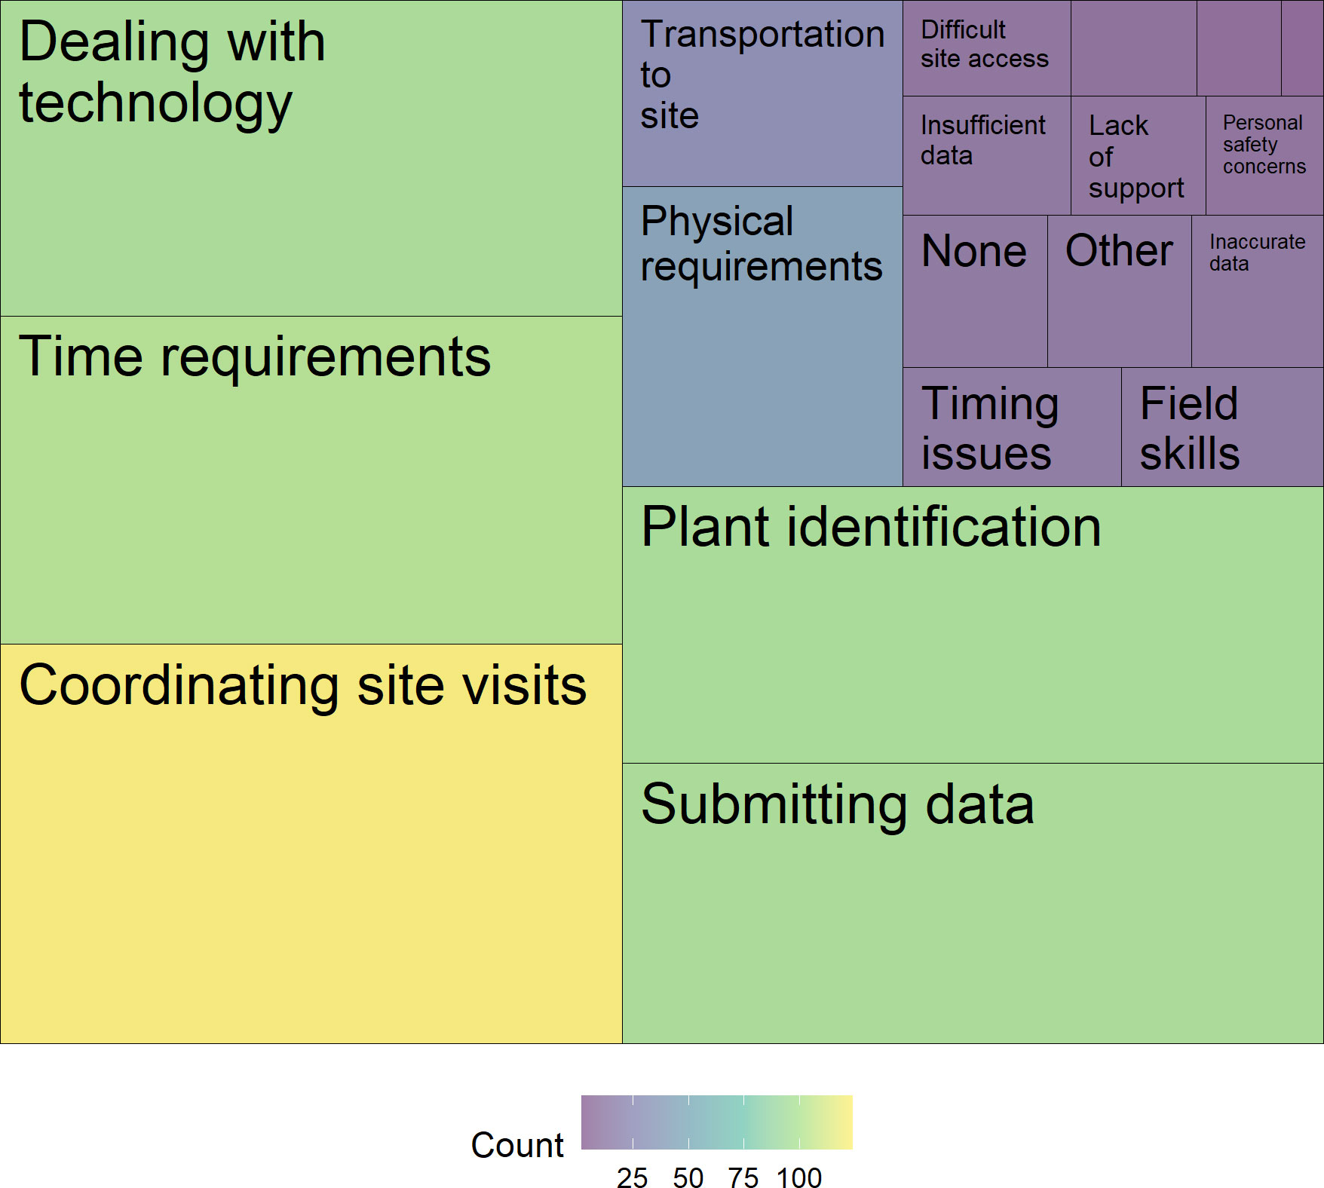Select the Lack of support tile
The image size is (1324, 1188).
[x=1138, y=155]
